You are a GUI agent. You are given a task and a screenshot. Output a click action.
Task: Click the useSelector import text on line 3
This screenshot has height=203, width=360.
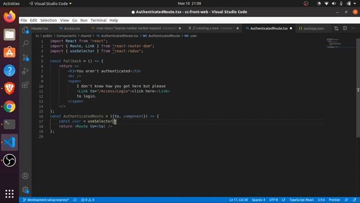tap(82, 51)
